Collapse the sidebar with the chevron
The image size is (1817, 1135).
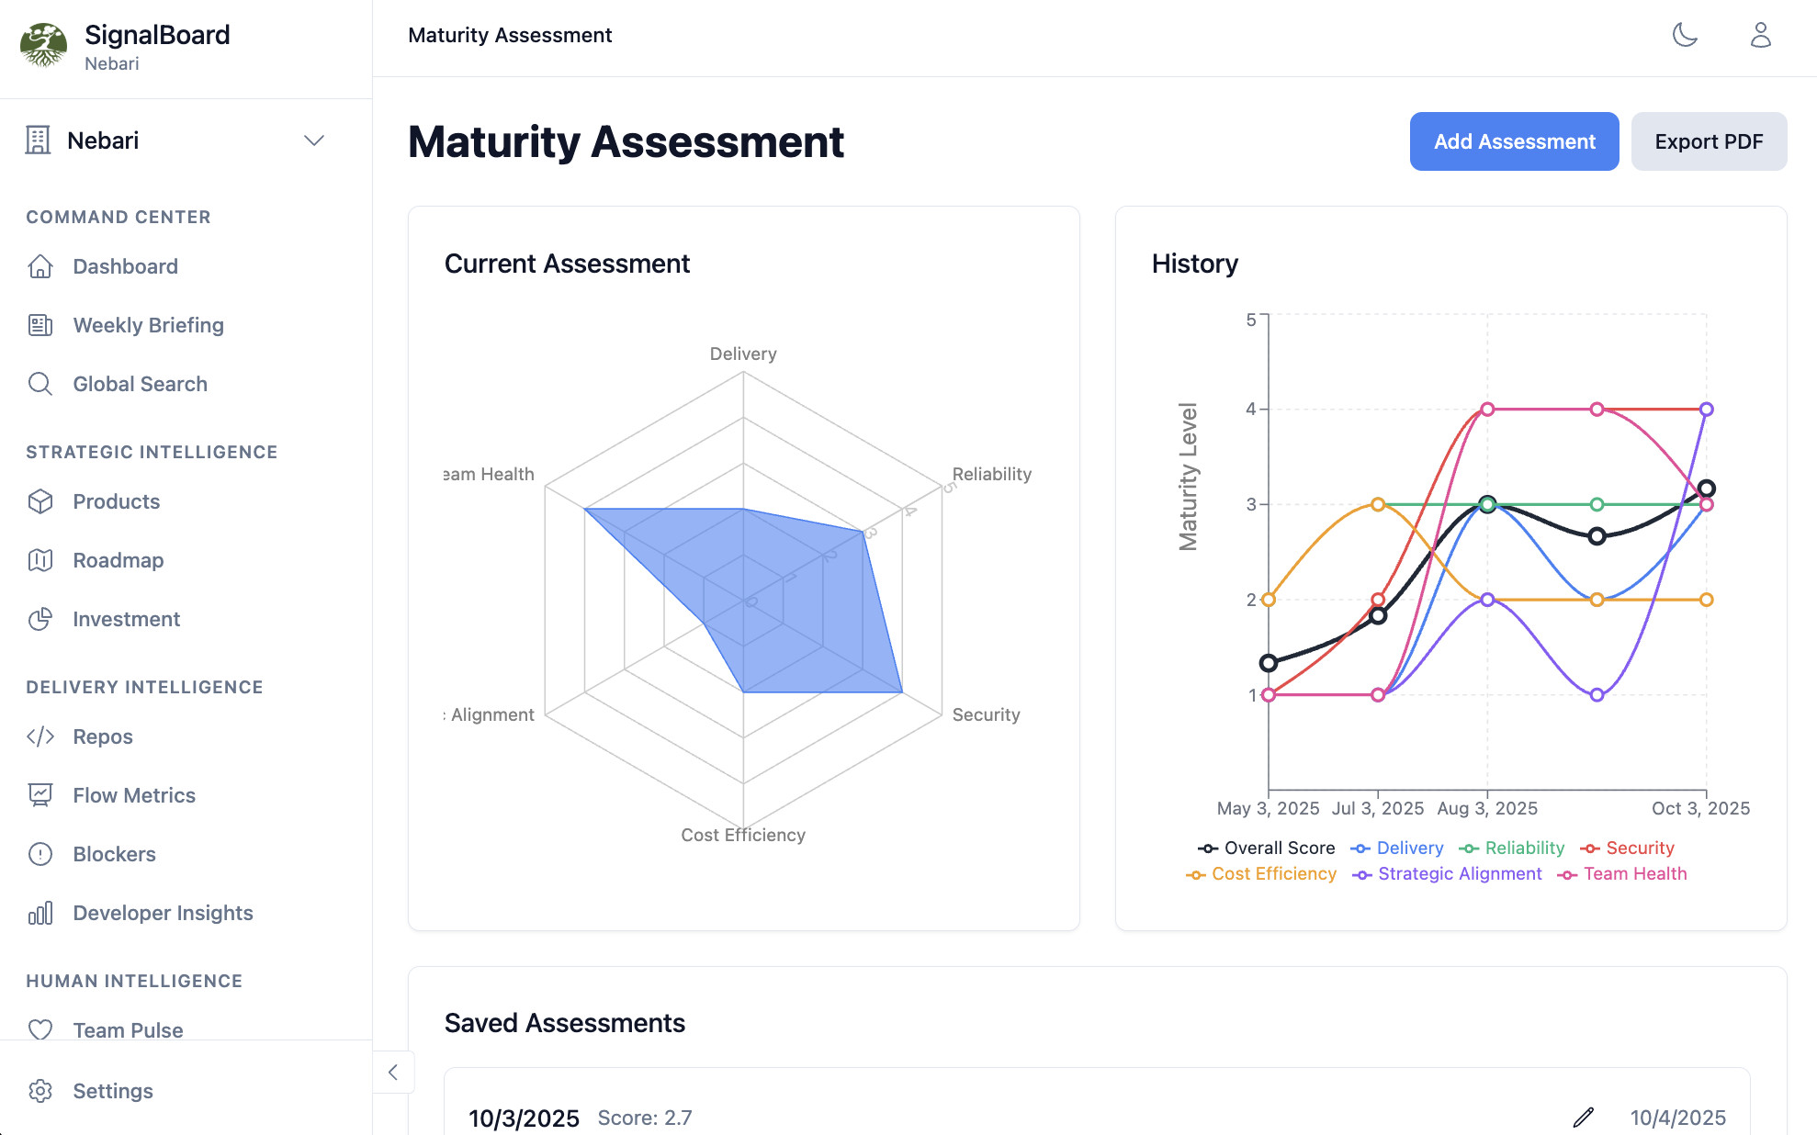393,1072
